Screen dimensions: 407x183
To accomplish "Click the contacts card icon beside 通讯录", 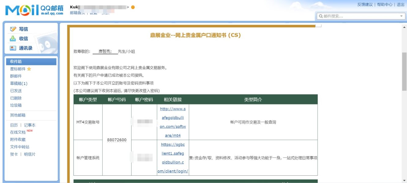I will (x=13, y=48).
